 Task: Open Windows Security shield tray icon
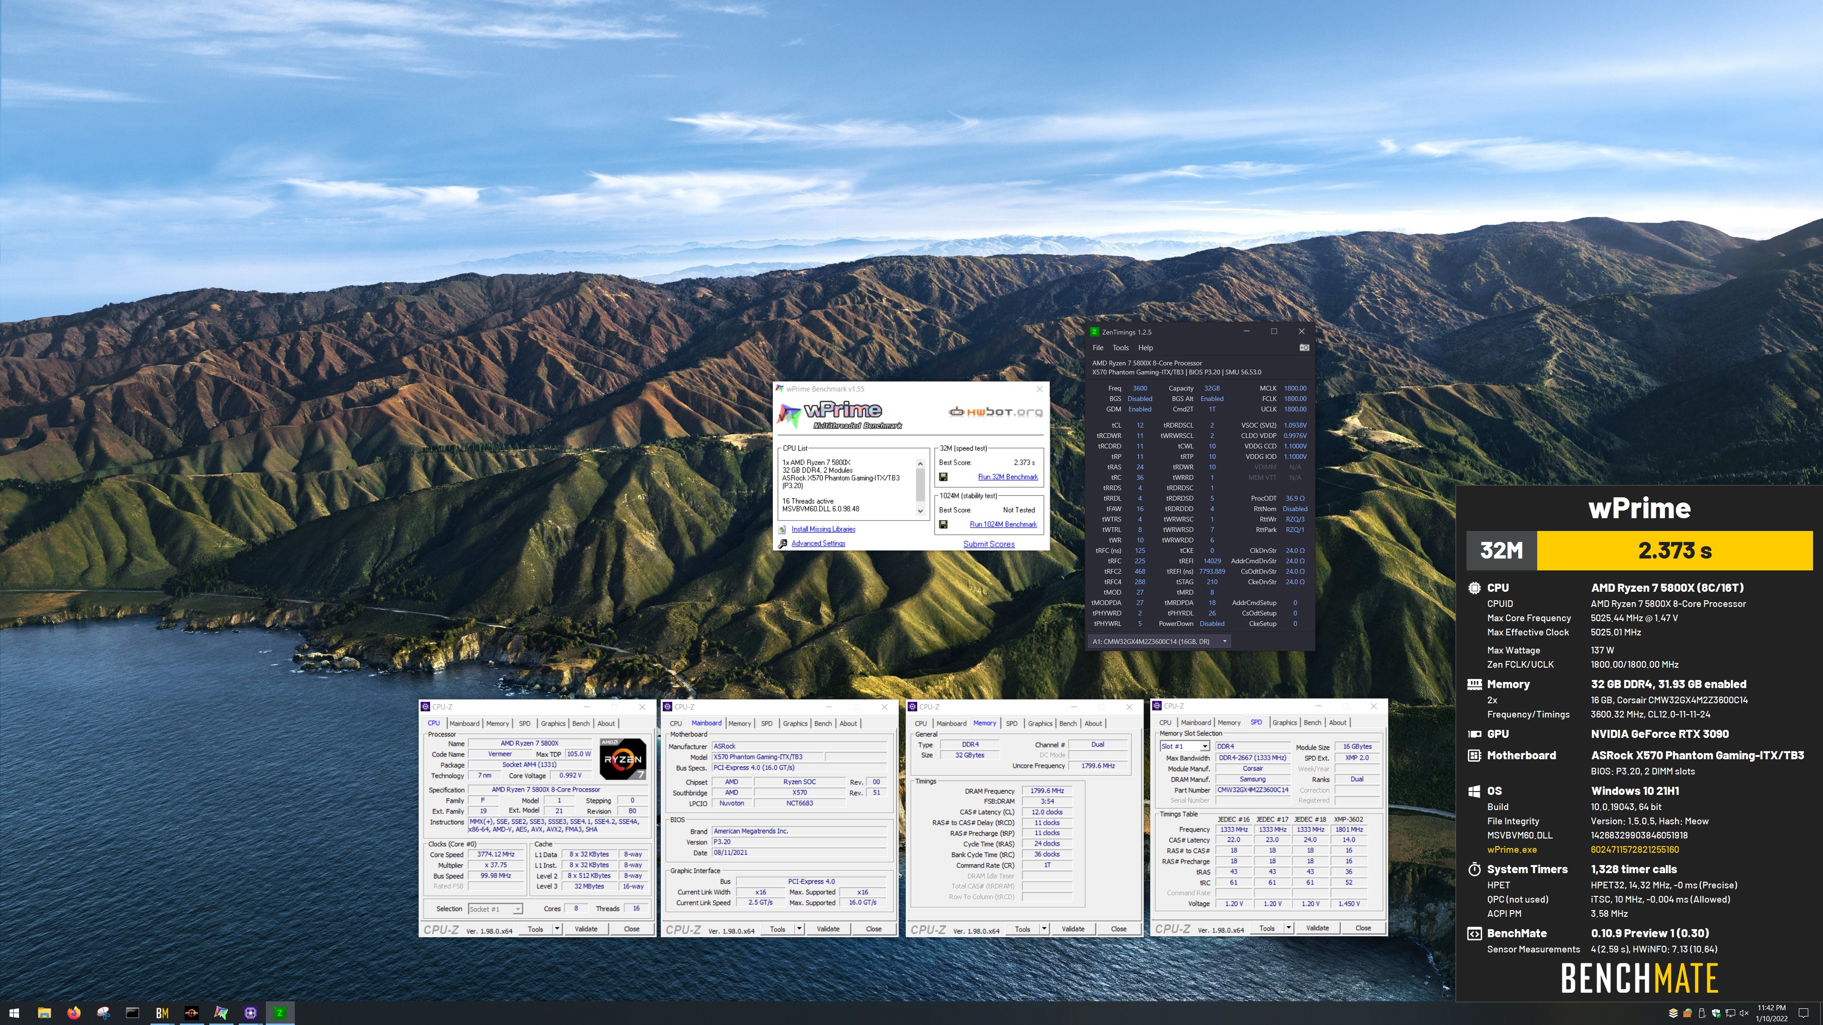coord(1716,1013)
